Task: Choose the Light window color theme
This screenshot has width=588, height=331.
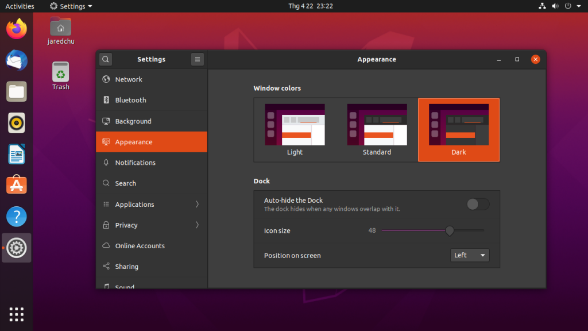Action: pos(295,124)
